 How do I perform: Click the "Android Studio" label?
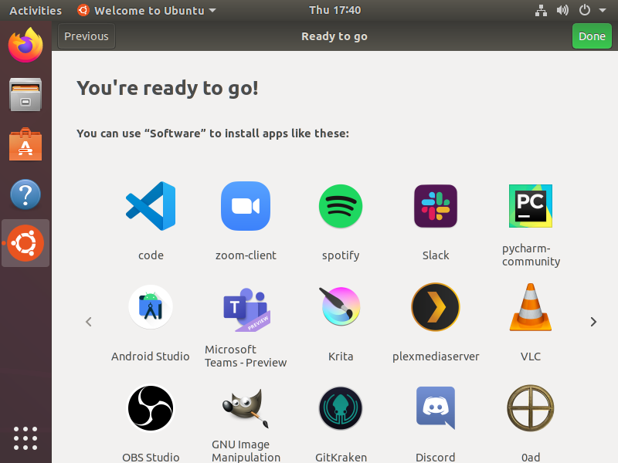[x=151, y=357]
